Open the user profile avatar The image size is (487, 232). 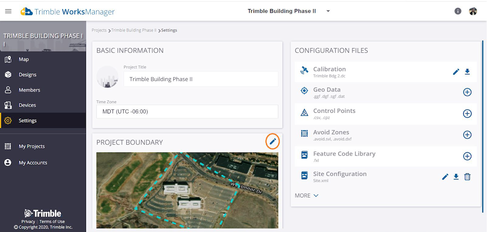coord(473,11)
